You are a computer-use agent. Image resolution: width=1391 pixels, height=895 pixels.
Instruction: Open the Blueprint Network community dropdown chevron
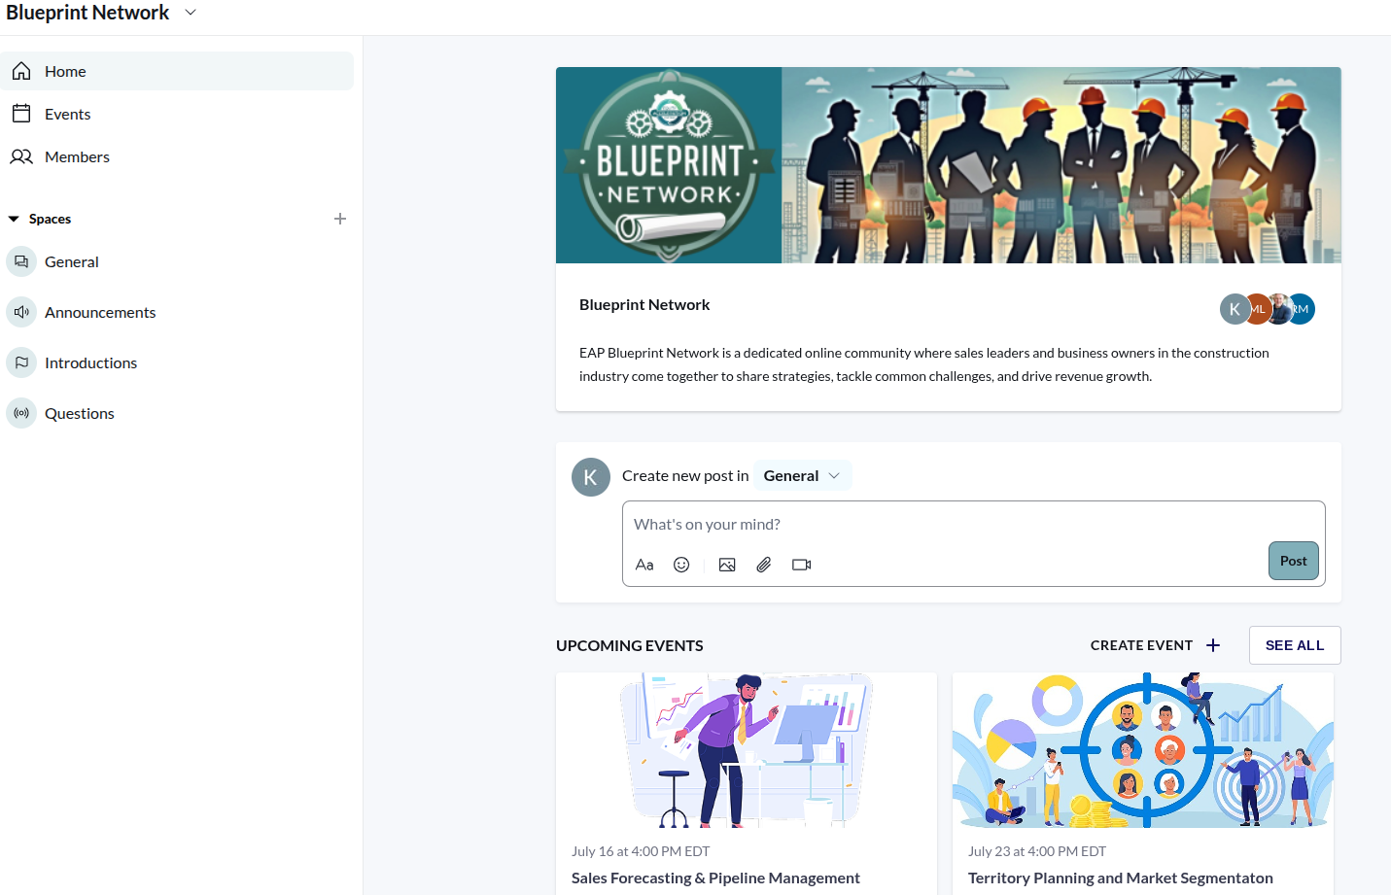click(191, 13)
